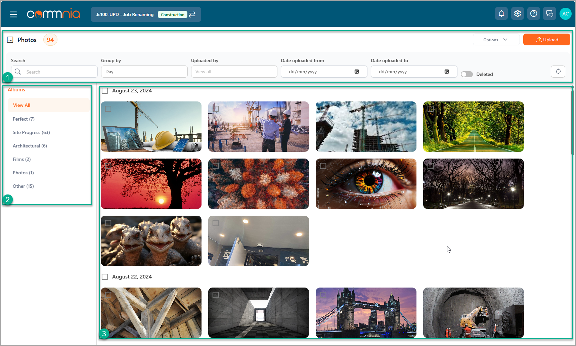This screenshot has height=346, width=576.
Task: Open the chat messages icon
Action: [x=549, y=14]
